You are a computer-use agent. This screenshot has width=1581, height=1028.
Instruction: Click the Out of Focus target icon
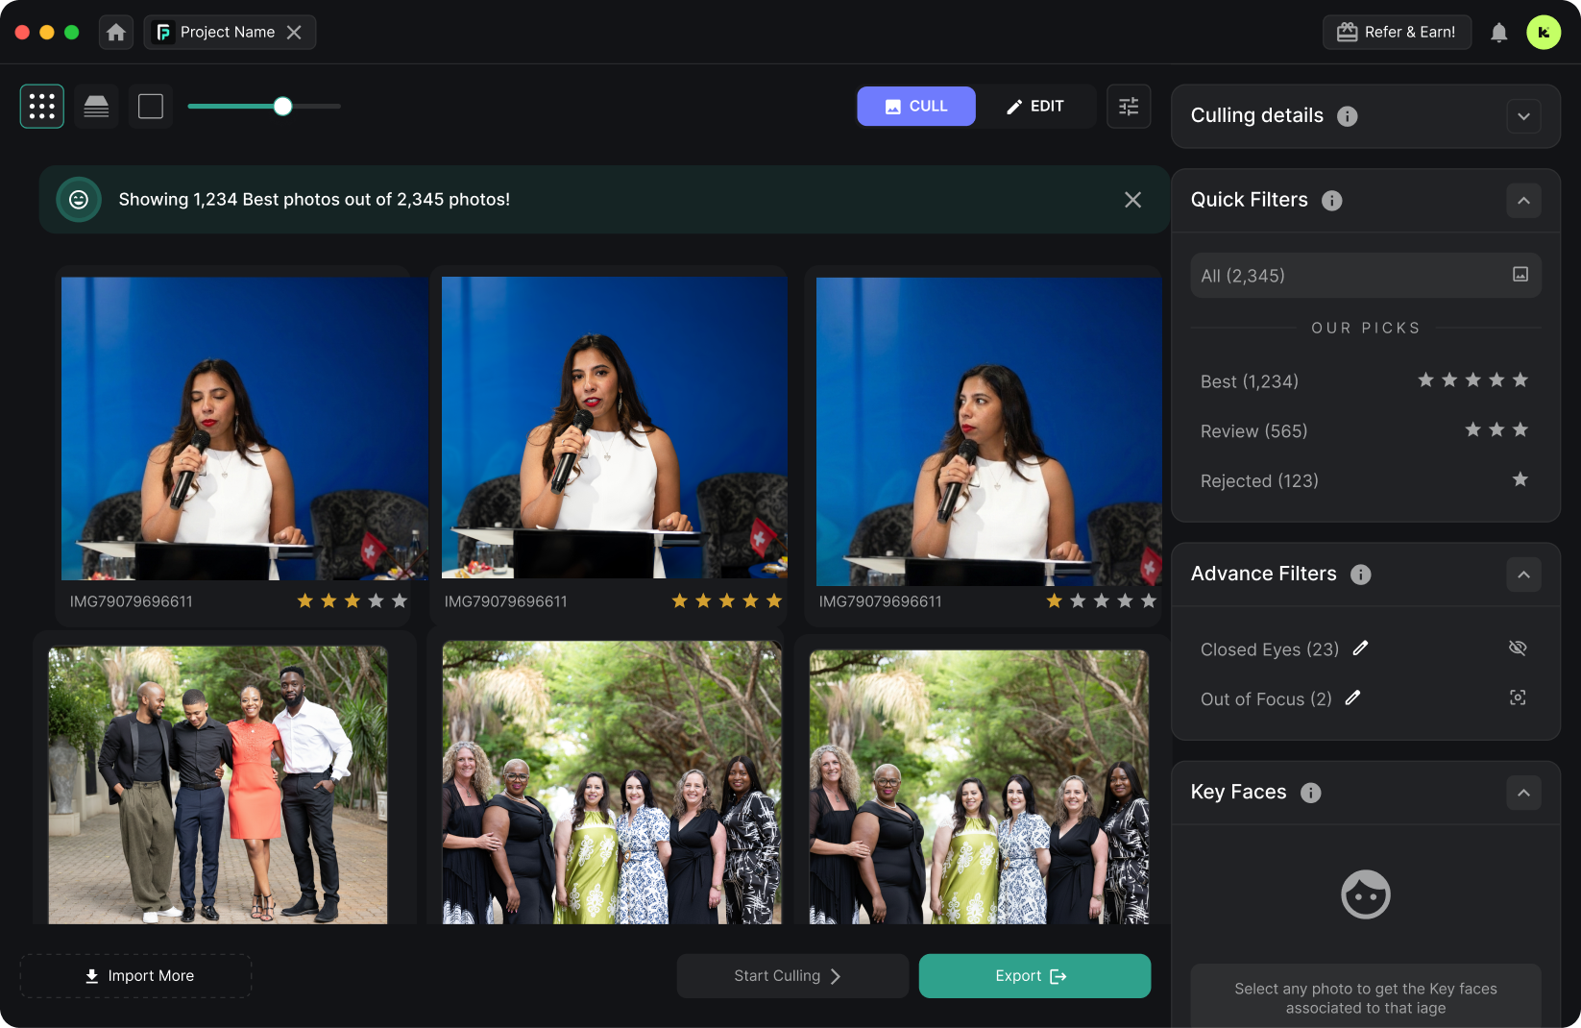coord(1518,698)
